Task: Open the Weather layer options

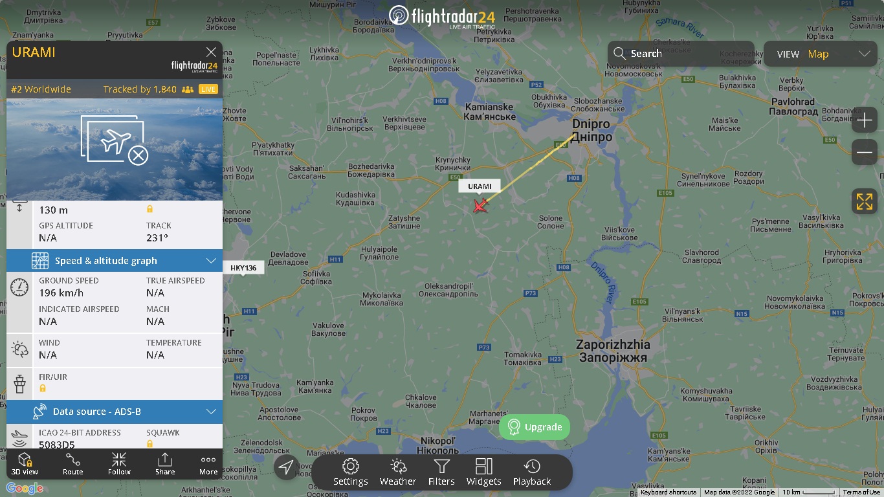Action: click(398, 472)
